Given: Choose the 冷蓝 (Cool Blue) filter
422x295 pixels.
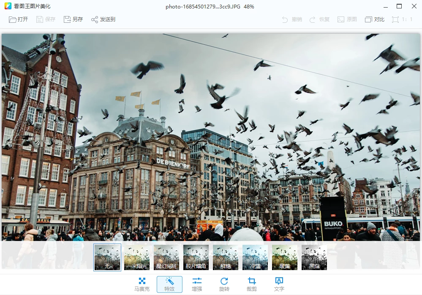Looking at the screenshot, I should [255, 257].
